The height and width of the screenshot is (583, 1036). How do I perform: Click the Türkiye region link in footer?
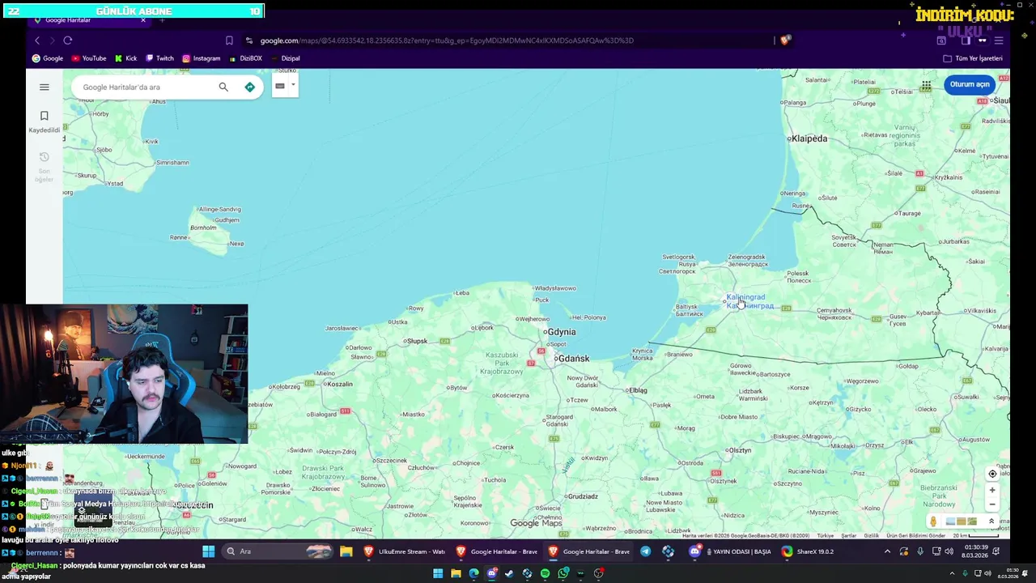pyautogui.click(x=826, y=535)
